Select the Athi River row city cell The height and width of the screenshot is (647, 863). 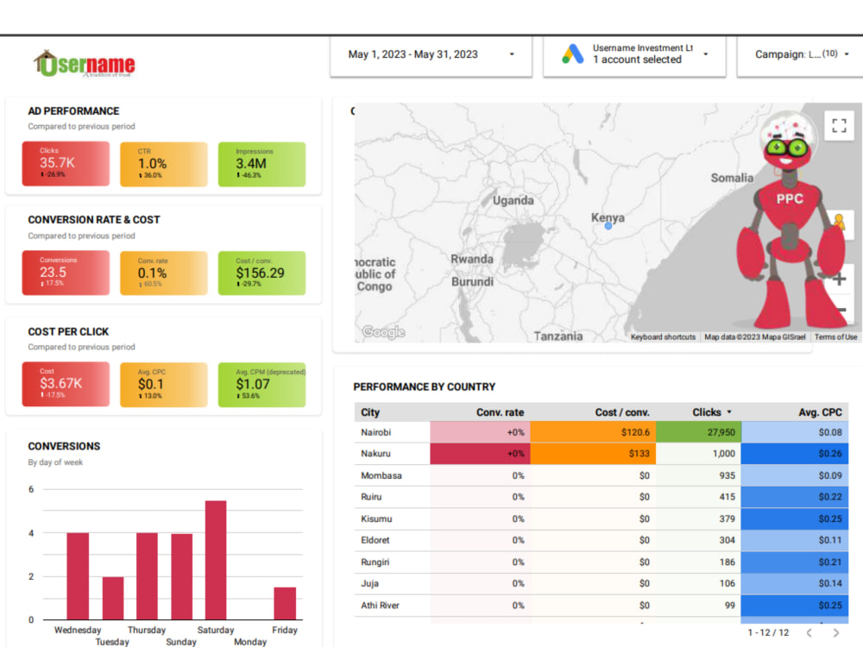pyautogui.click(x=393, y=606)
